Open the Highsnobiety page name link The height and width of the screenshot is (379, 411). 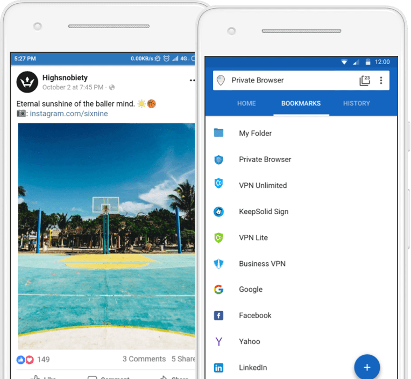tap(65, 78)
